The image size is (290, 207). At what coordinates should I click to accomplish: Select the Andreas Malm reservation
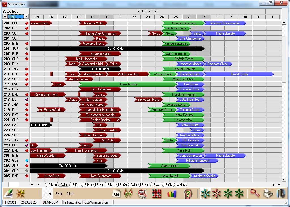click(x=93, y=23)
